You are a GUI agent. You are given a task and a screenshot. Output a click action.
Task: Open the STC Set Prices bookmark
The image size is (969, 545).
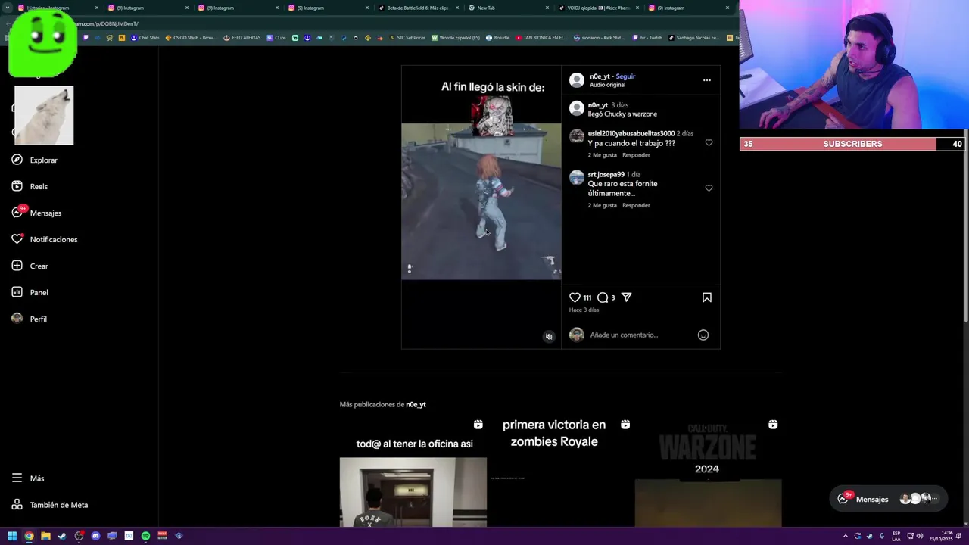407,38
